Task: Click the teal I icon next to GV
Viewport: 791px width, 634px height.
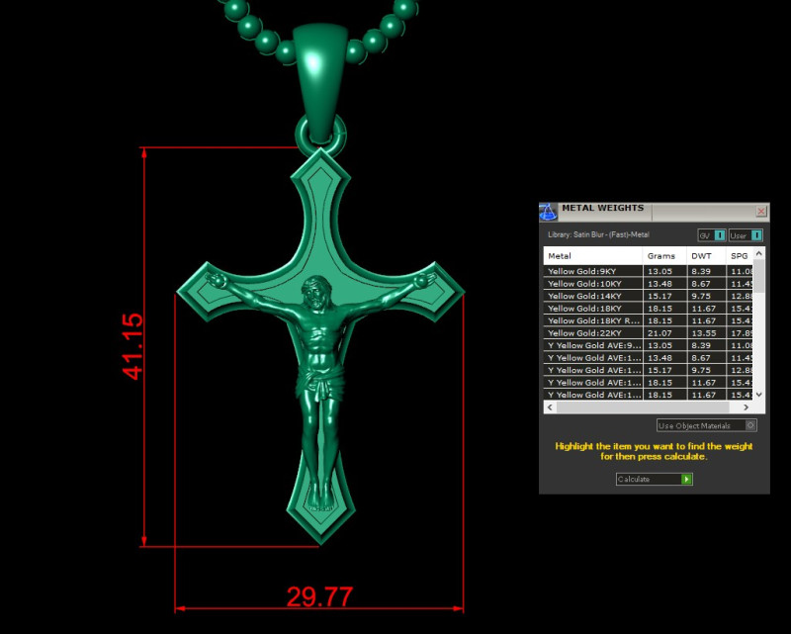Action: (720, 234)
